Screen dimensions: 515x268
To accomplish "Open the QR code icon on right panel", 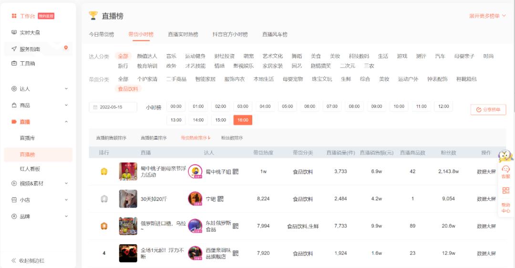I will [x=506, y=191].
